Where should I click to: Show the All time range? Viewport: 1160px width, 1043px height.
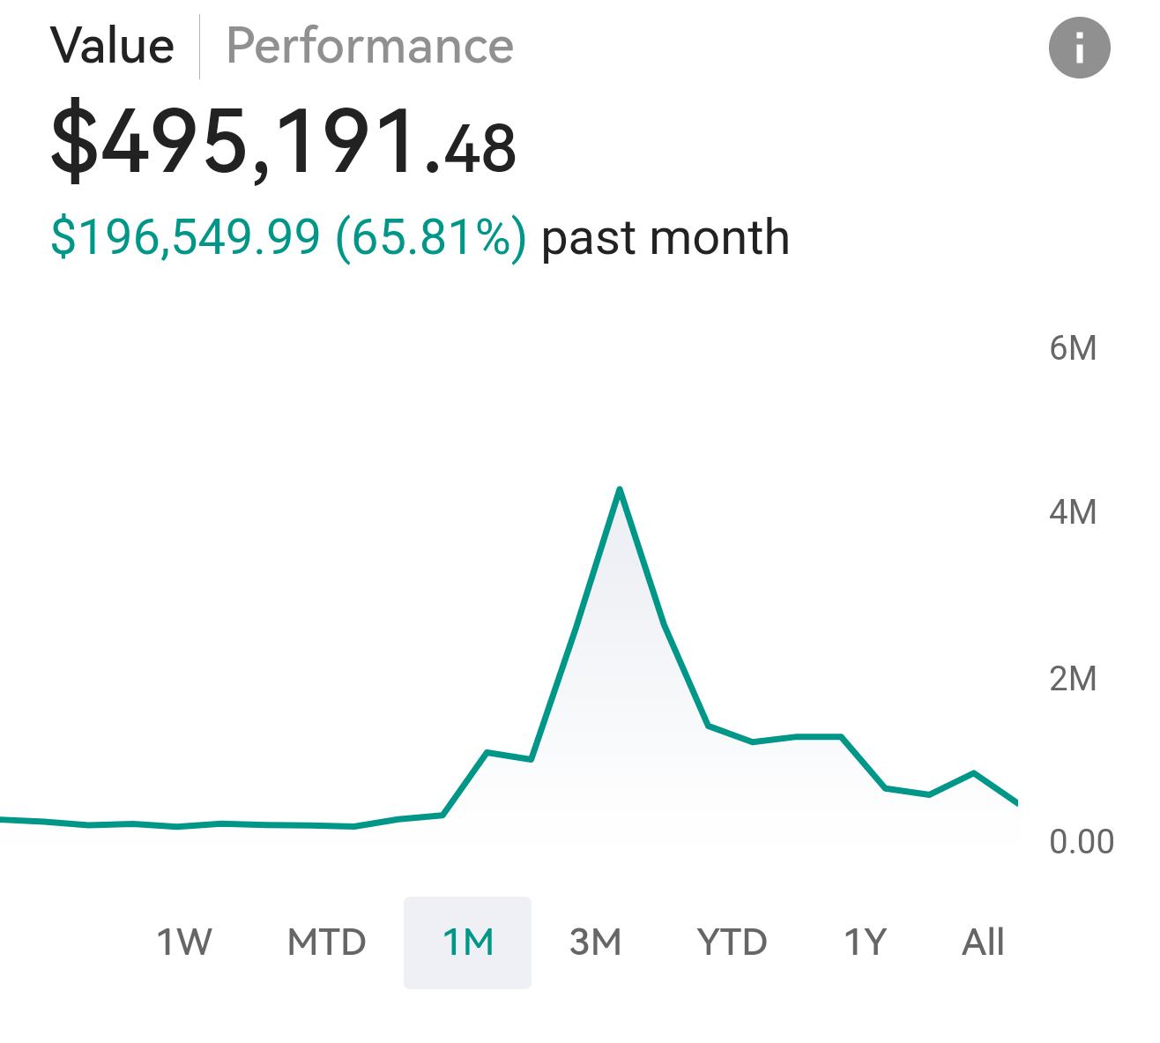click(x=983, y=942)
